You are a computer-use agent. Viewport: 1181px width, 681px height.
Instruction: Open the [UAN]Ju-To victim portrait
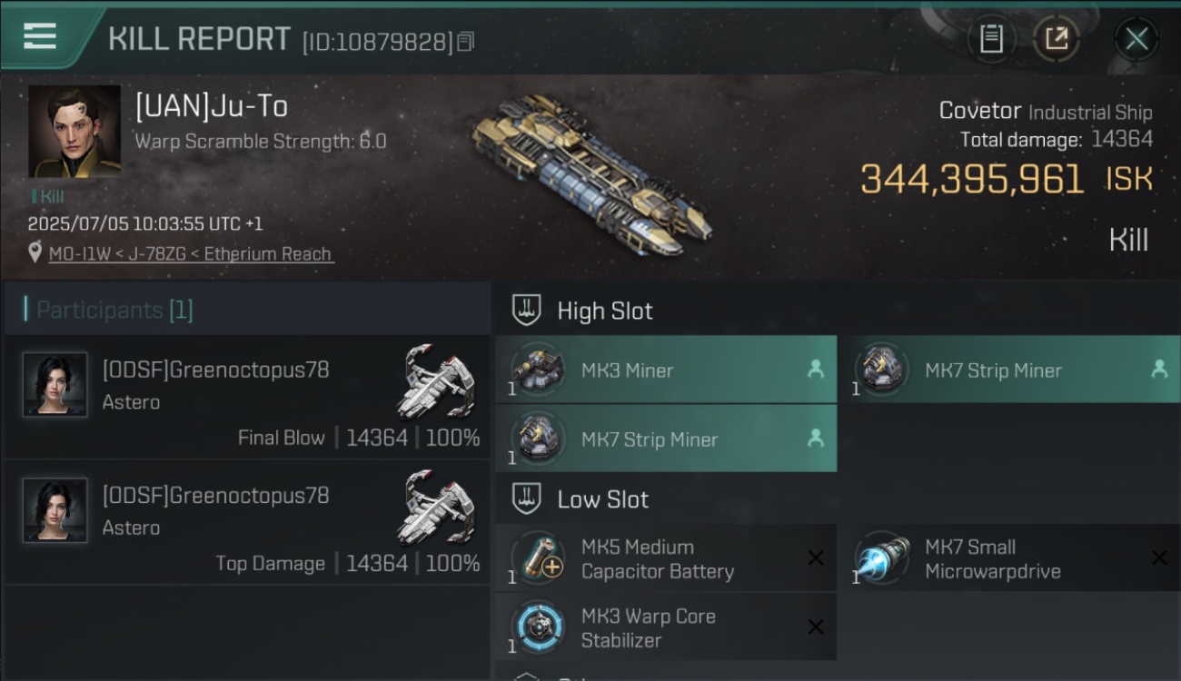point(74,132)
